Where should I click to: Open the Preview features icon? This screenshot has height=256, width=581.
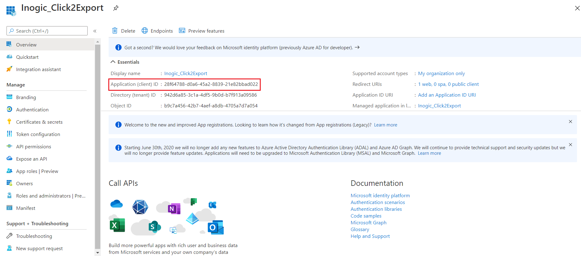(182, 30)
